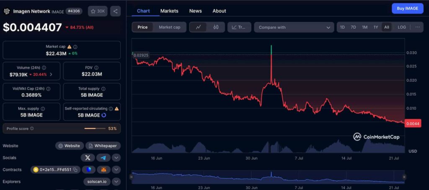Screen dimensions: 429x190
Task: Click right range handle on mini chart
Action: pos(404,177)
